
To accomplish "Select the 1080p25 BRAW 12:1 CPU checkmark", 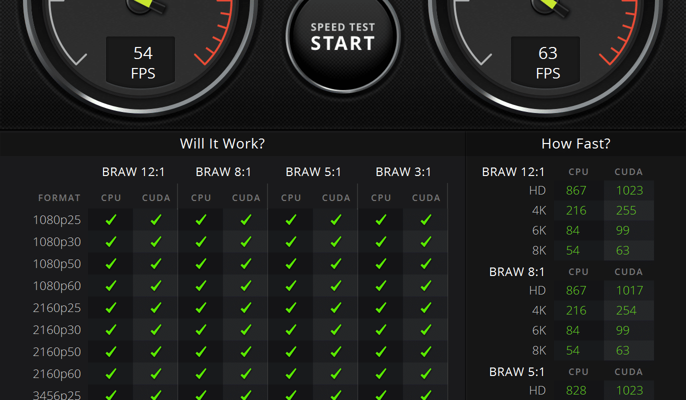I will point(111,219).
